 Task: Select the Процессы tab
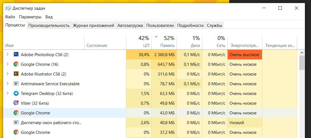pyautogui.click(x=15, y=25)
